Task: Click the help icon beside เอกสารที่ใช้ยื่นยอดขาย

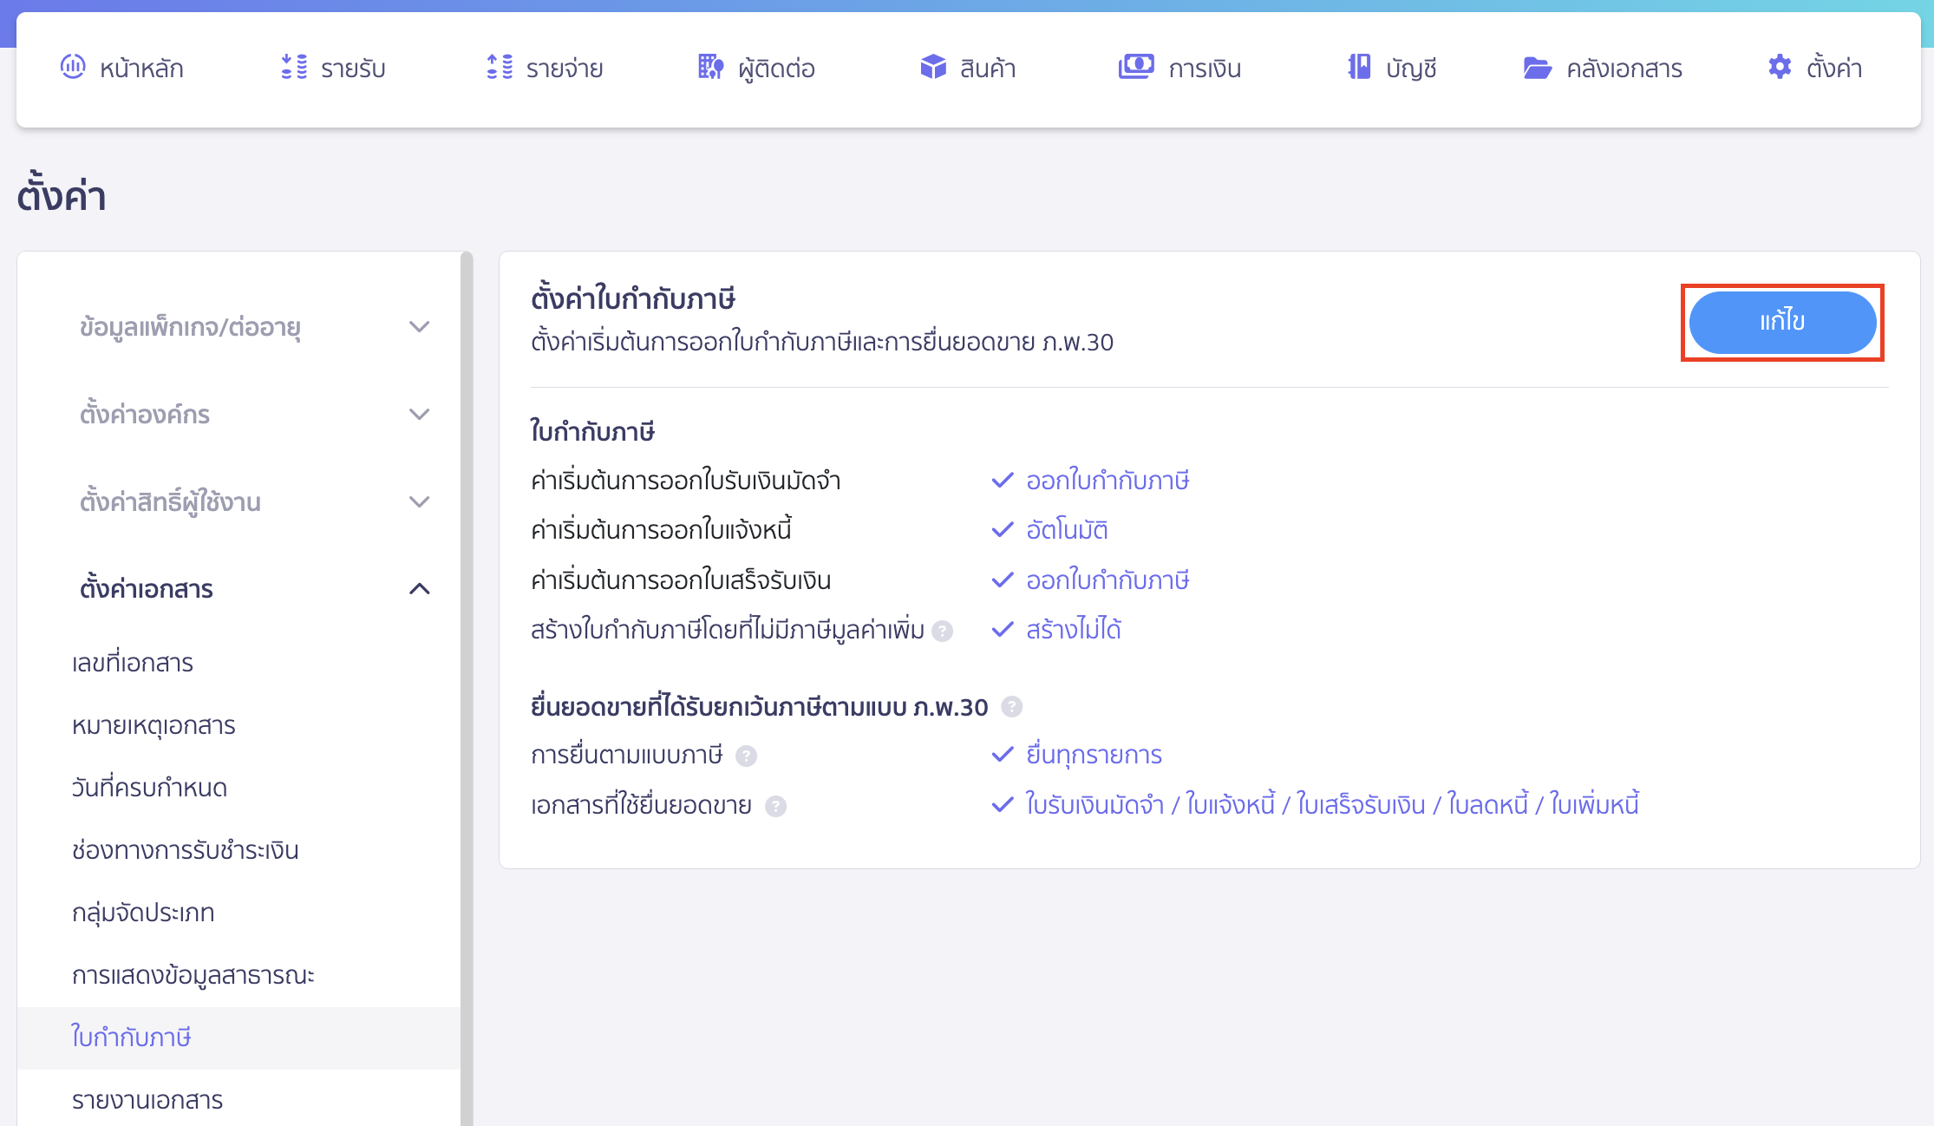Action: [776, 807]
